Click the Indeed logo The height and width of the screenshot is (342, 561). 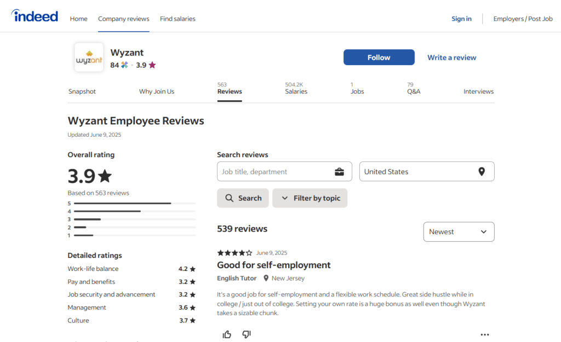[x=35, y=16]
